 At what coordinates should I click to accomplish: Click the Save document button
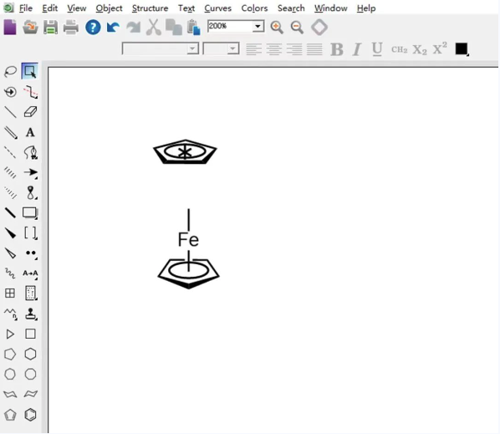[x=51, y=27]
